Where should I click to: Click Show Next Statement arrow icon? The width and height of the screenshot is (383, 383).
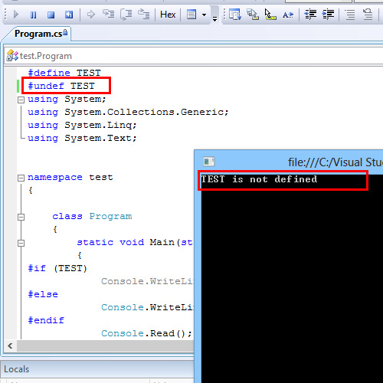click(x=91, y=15)
